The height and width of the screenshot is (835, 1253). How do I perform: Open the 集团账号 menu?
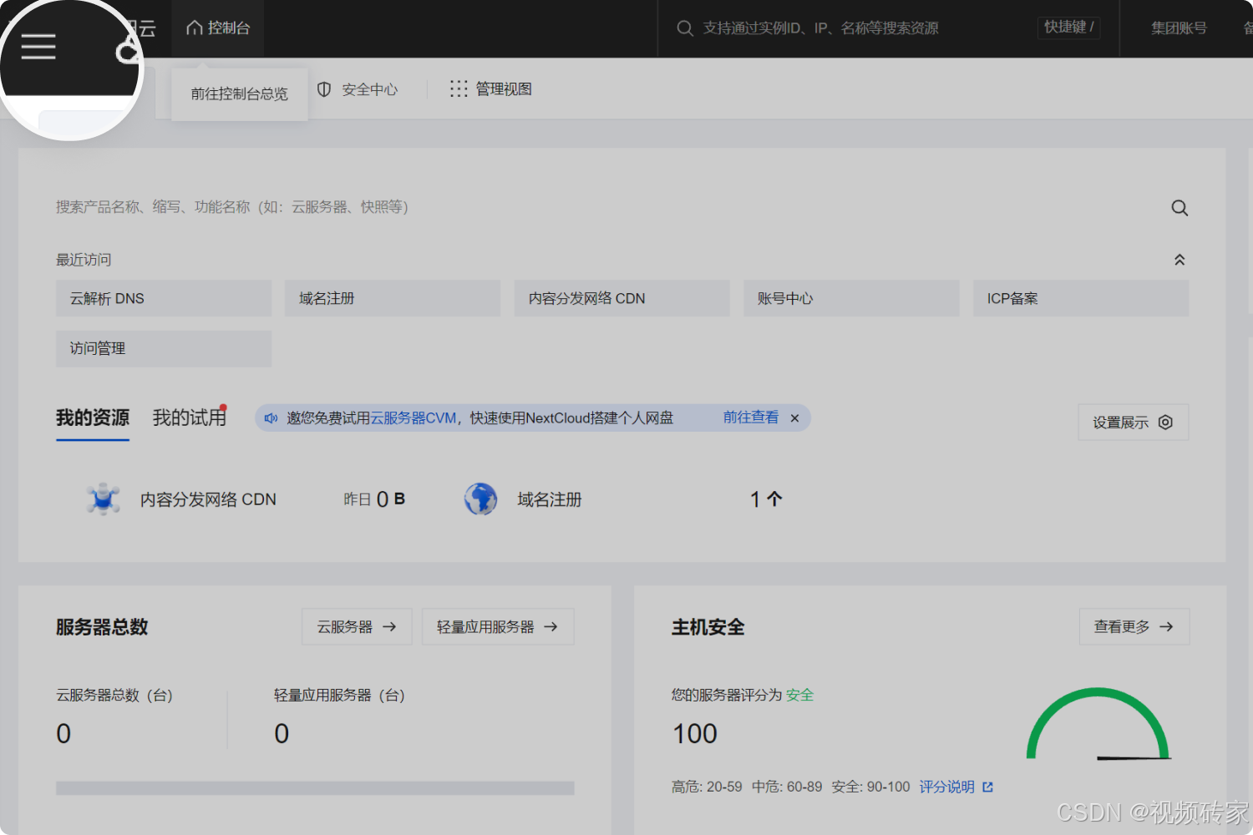coord(1179,28)
